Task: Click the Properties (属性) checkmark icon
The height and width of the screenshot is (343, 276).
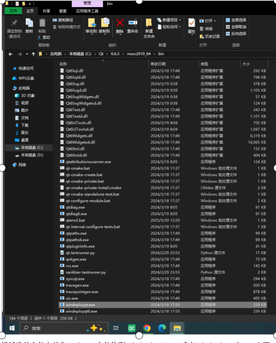Action: coord(192,23)
